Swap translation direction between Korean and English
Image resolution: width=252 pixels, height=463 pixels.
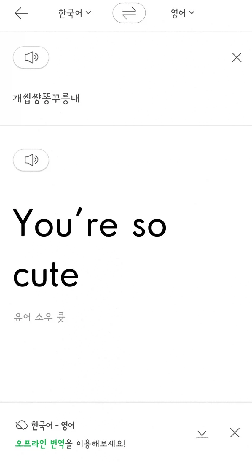tap(129, 13)
